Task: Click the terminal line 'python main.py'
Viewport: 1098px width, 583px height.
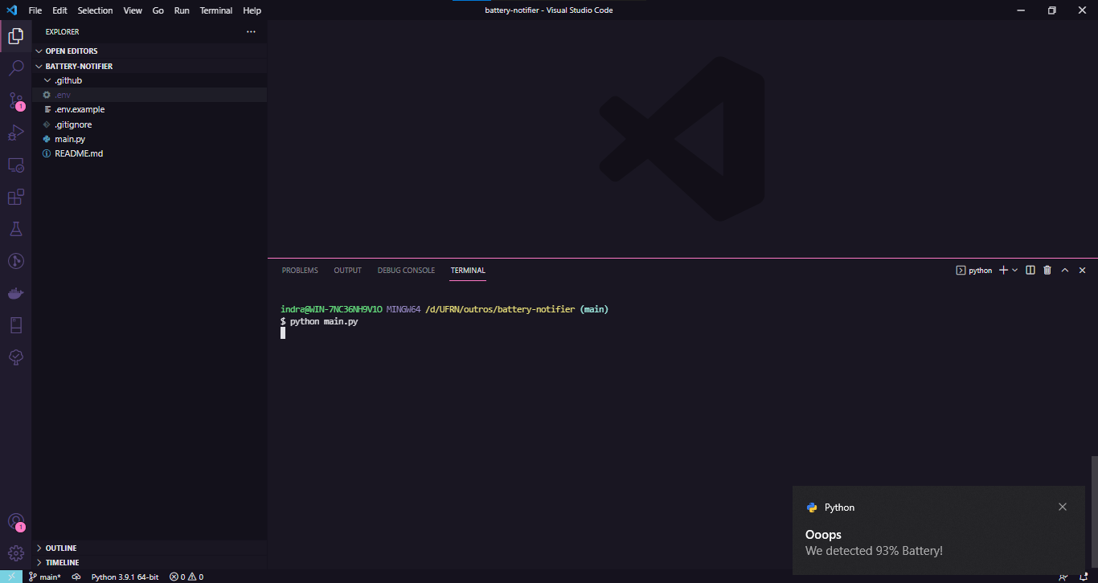Action: pos(324,321)
